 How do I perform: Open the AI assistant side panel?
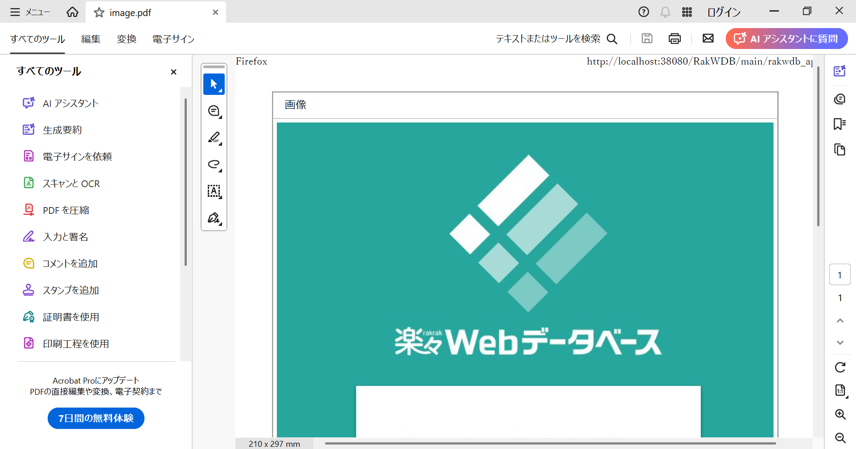point(840,71)
